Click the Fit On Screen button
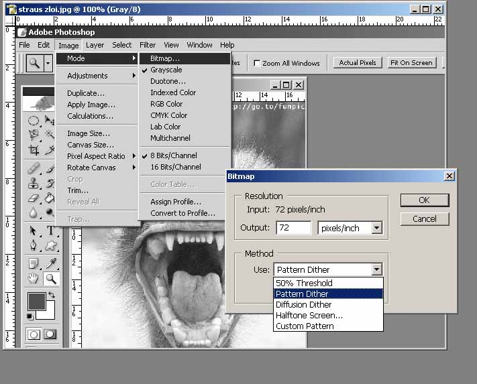The height and width of the screenshot is (384, 477). tap(411, 62)
